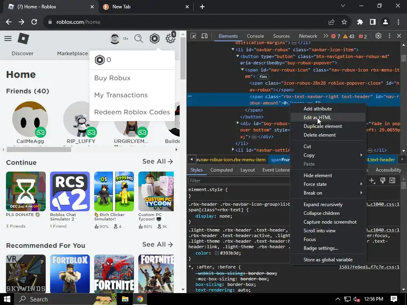The image size is (407, 305).
Task: Bookmark this page with the star icon
Action: pos(344,22)
